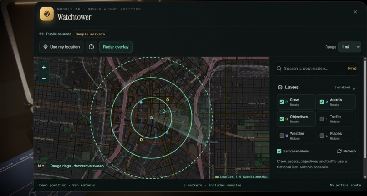Click the Sample markers badge
Screen dimensions: 367x196
tap(90, 34)
